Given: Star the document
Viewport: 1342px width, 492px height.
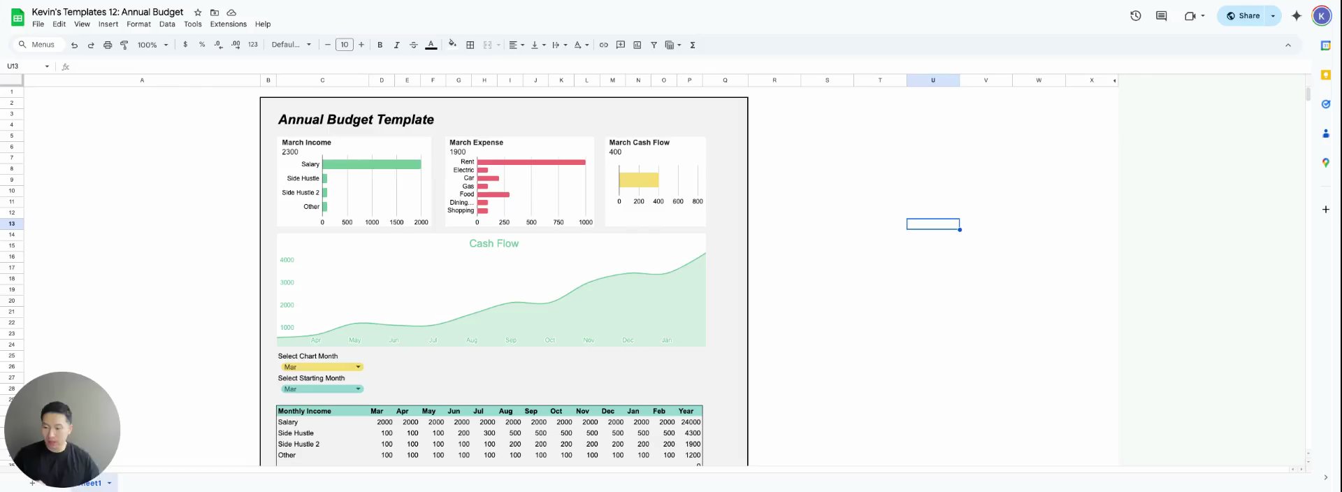Looking at the screenshot, I should pyautogui.click(x=198, y=13).
